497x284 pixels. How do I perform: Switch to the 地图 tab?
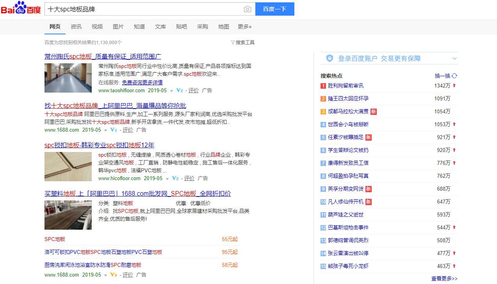click(224, 27)
